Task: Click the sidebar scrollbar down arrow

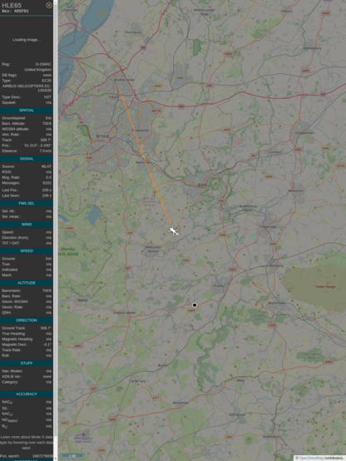Action: tap(56, 459)
